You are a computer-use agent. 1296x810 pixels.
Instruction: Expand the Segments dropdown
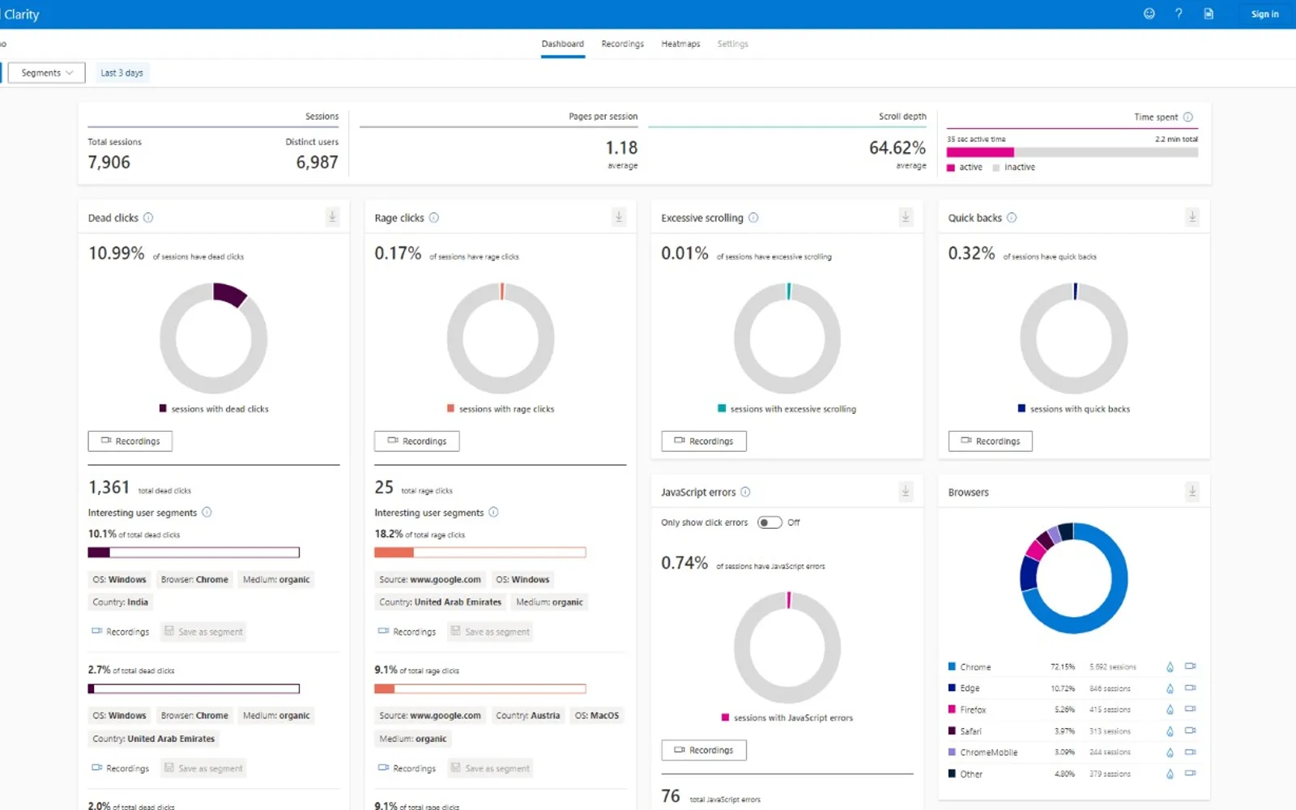click(46, 73)
